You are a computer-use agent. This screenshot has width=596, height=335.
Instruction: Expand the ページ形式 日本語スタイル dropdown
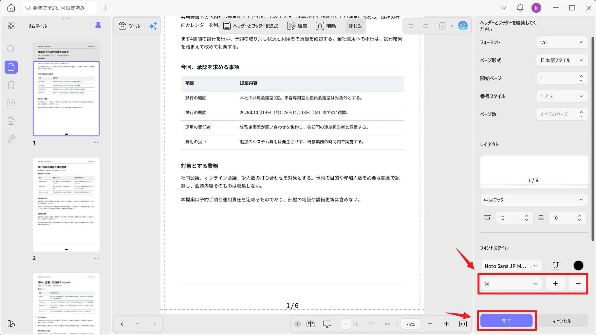coord(562,60)
